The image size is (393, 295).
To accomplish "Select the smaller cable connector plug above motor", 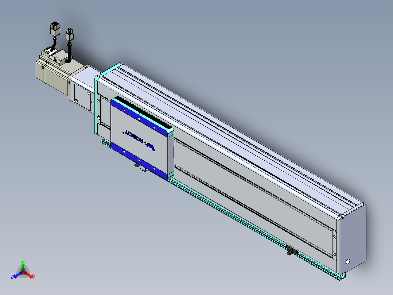I will click(69, 34).
